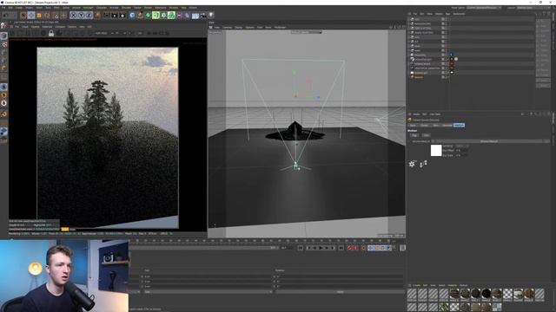Toggle the Z axis lock
The width and height of the screenshot is (556, 312).
tap(89, 16)
